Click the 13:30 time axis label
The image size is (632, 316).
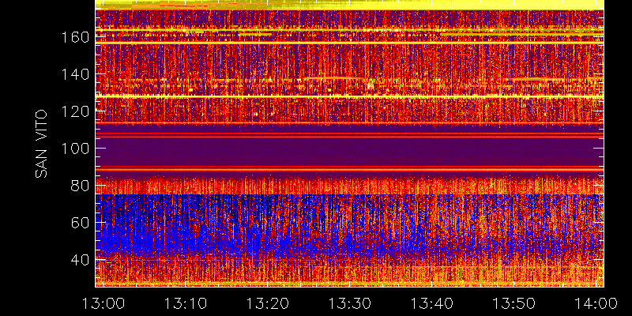click(x=350, y=303)
